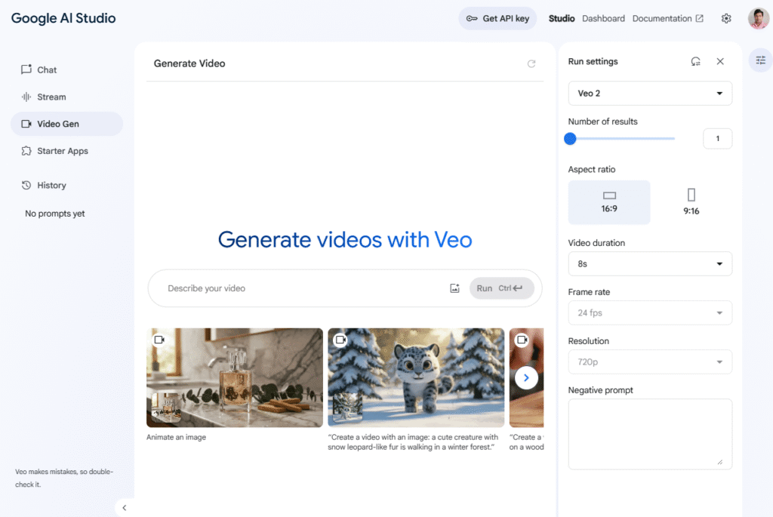Open the Frame rate 24 fps dropdown
Image resolution: width=773 pixels, height=517 pixels.
click(650, 313)
